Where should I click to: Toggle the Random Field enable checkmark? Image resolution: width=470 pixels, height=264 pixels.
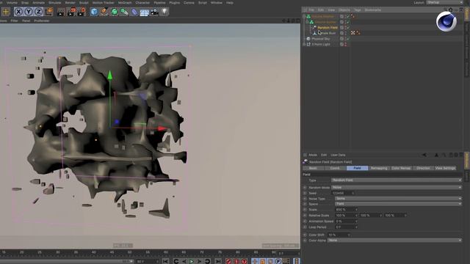coord(347,28)
